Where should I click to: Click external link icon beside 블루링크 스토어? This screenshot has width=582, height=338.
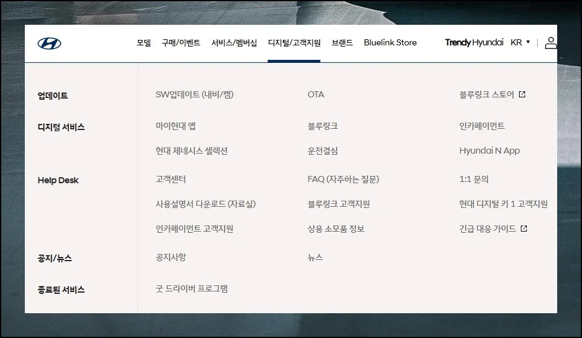tap(522, 94)
